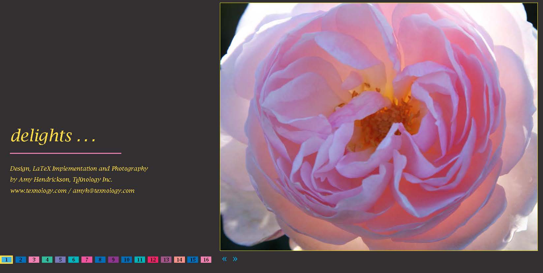Navigate to page 5
Image resolution: width=543 pixels, height=273 pixels.
60,260
